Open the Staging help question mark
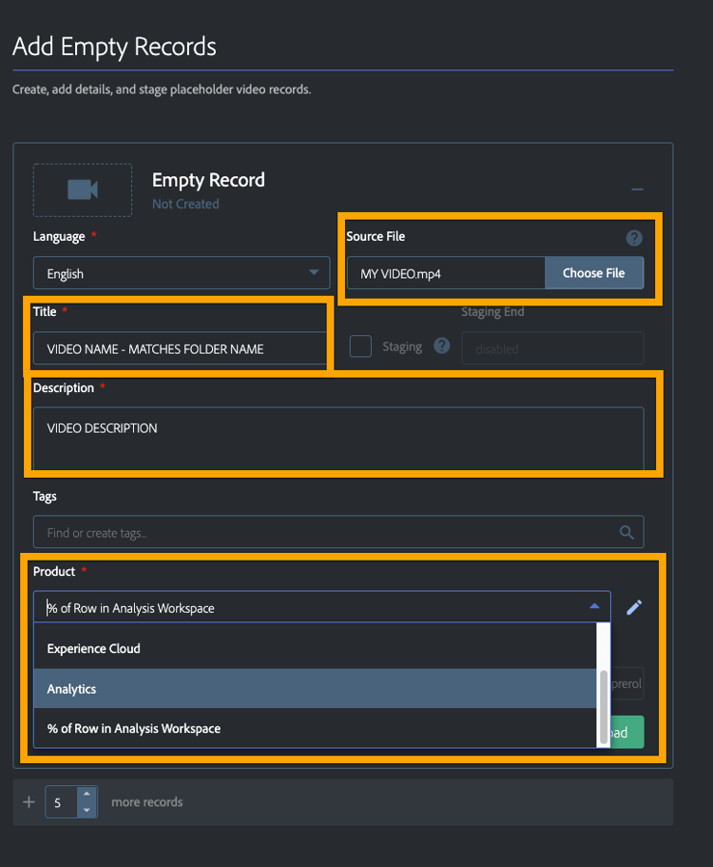713x867 pixels. (x=442, y=346)
